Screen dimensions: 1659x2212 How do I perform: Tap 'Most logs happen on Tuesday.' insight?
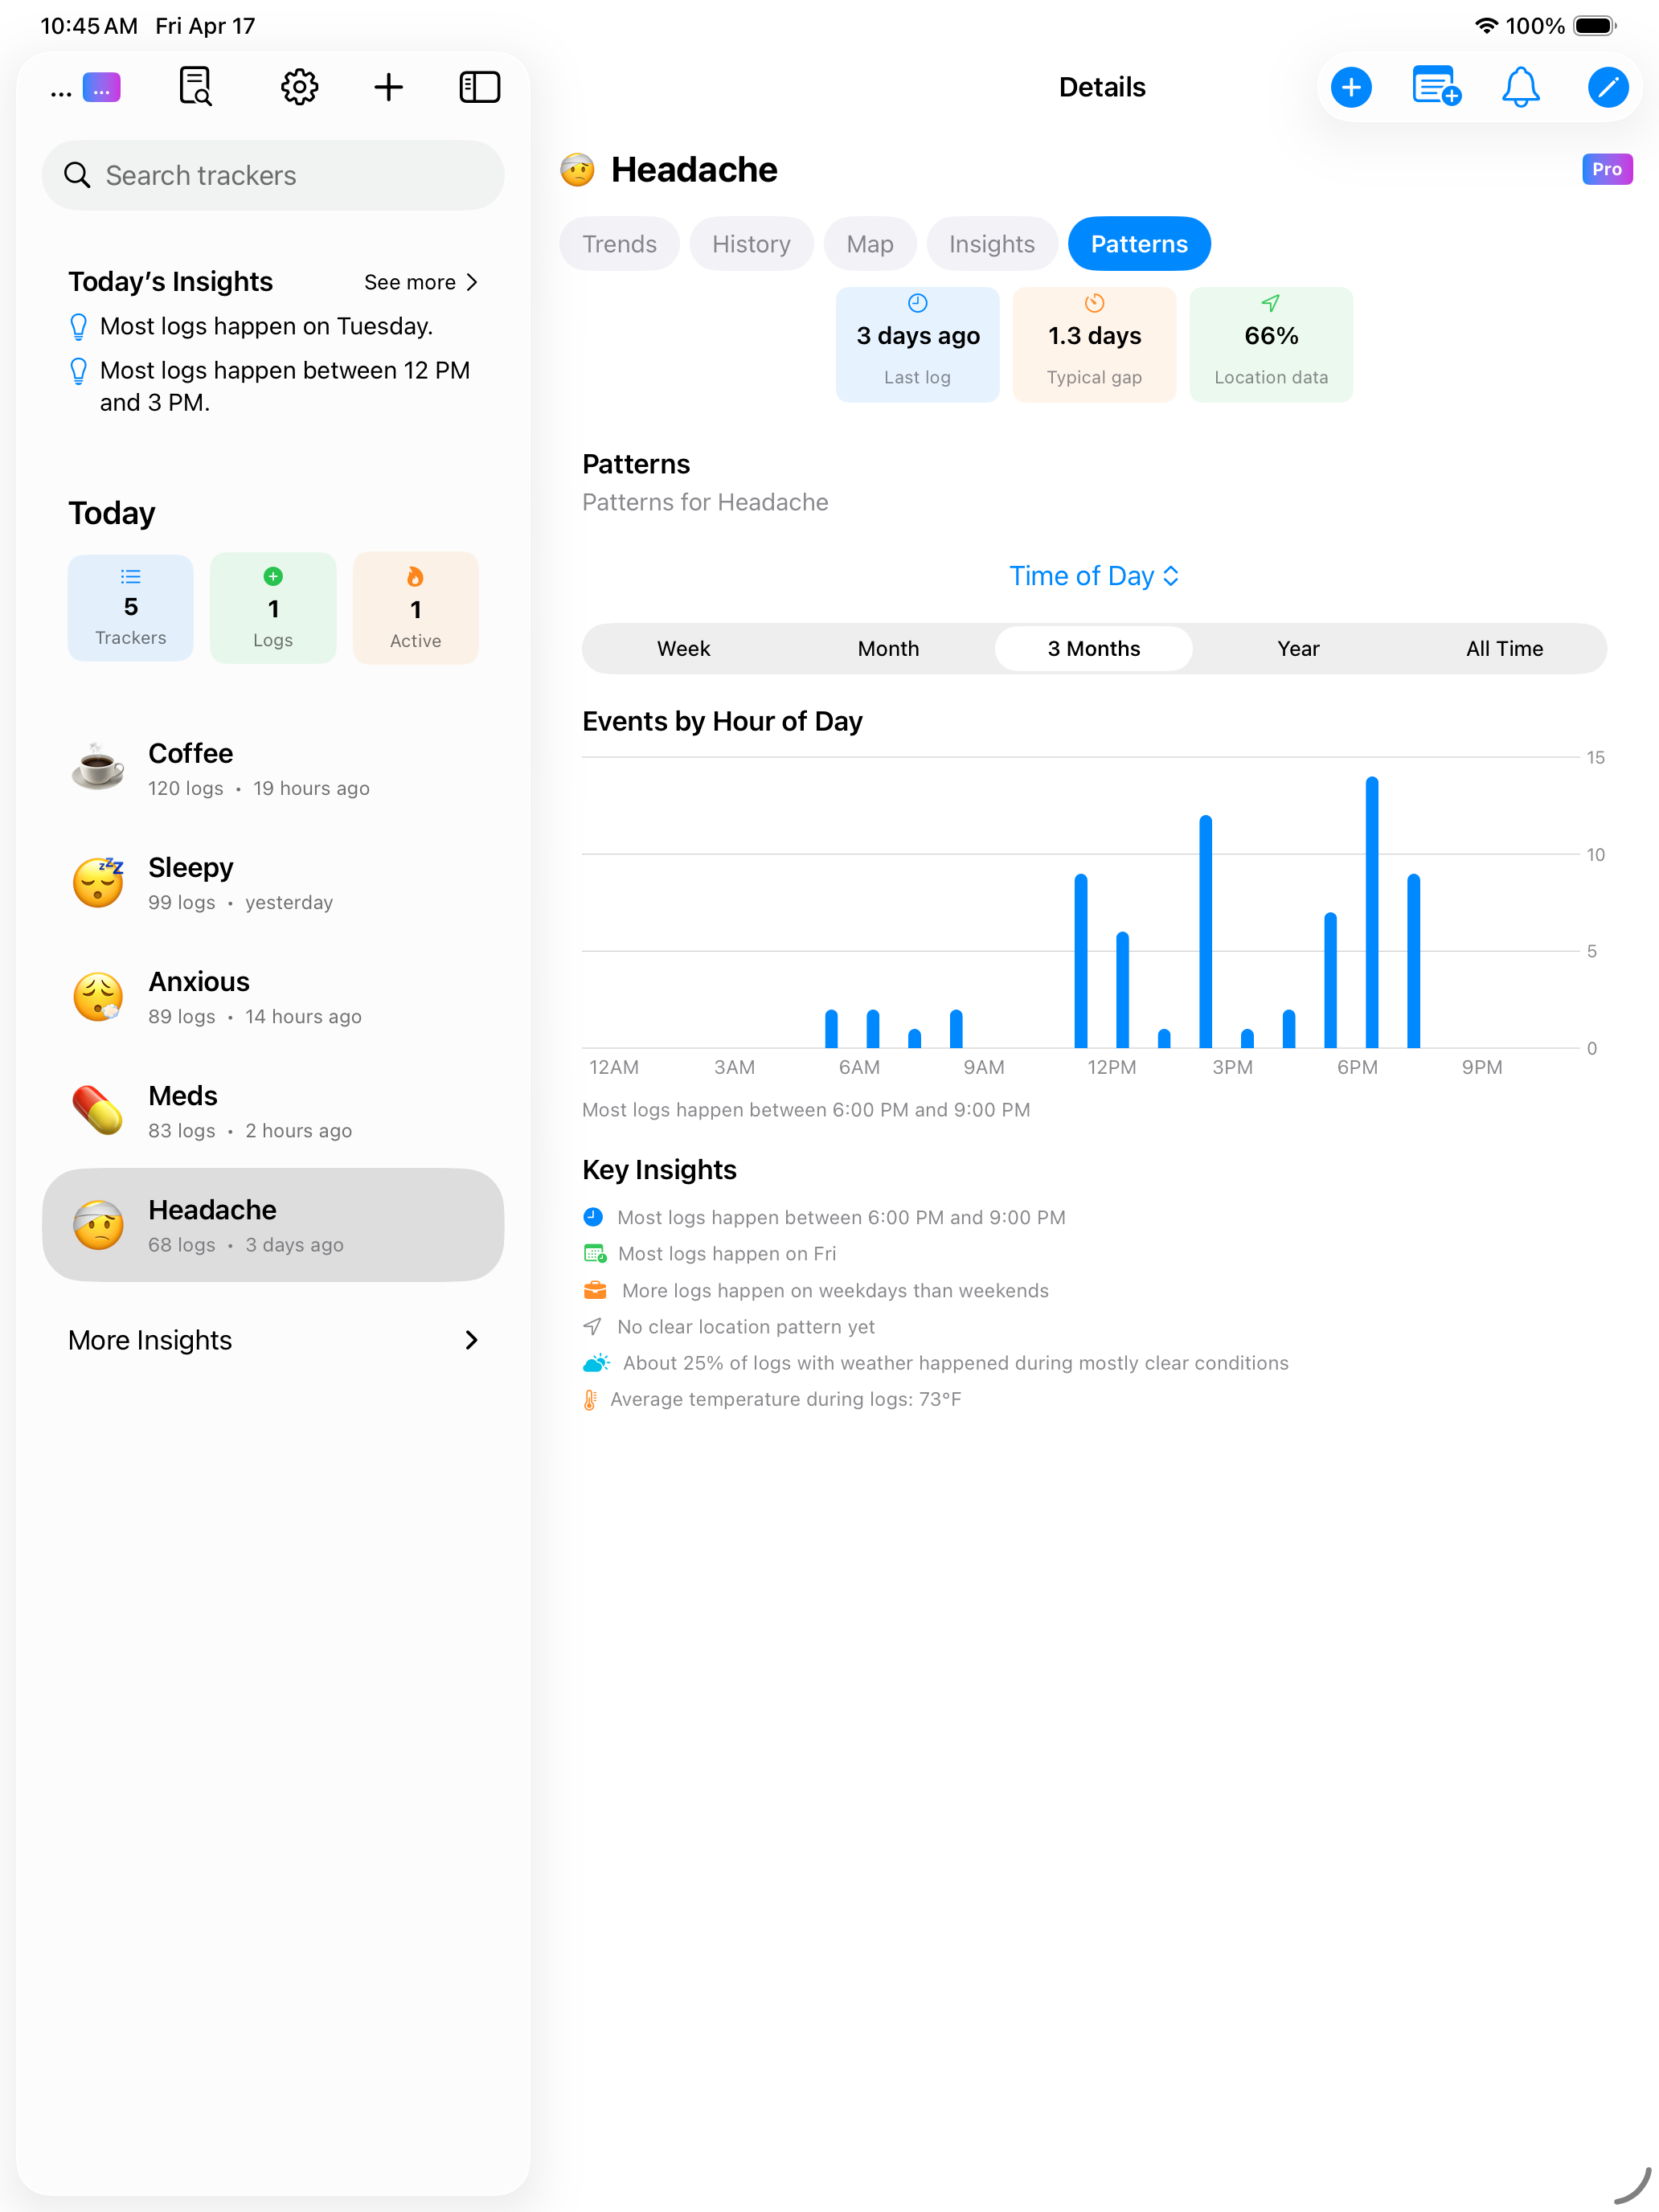tap(266, 326)
